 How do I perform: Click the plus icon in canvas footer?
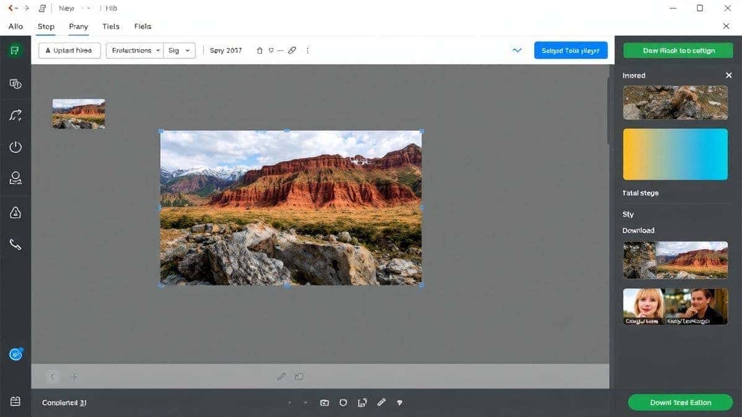pyautogui.click(x=74, y=376)
